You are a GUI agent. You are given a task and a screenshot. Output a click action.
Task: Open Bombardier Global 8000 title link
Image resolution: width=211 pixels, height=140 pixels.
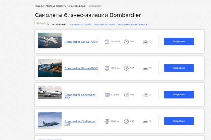tap(81, 68)
